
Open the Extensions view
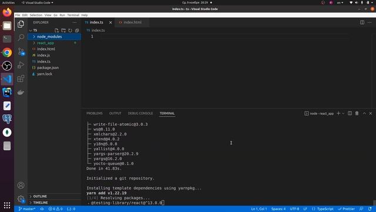(21, 78)
